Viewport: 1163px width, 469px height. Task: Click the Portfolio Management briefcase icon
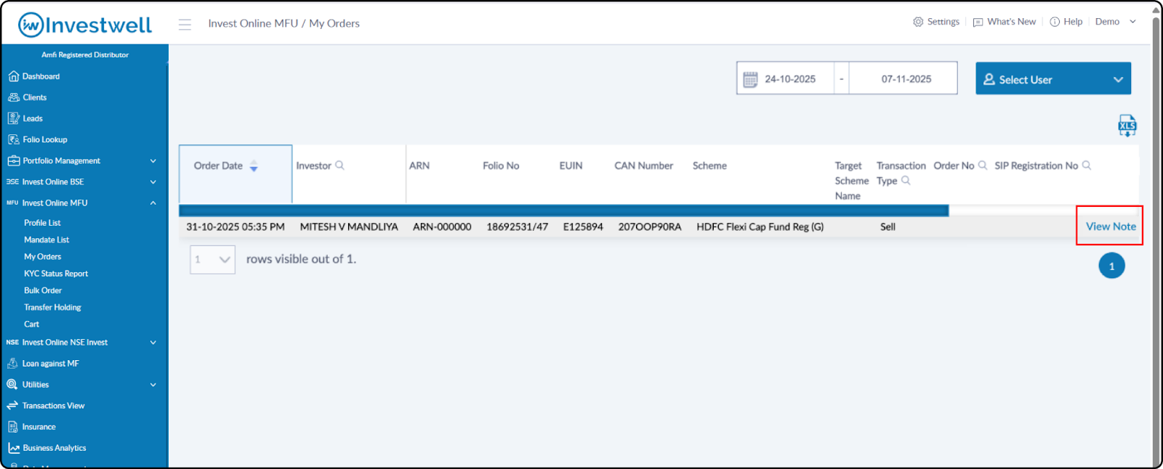tap(13, 160)
